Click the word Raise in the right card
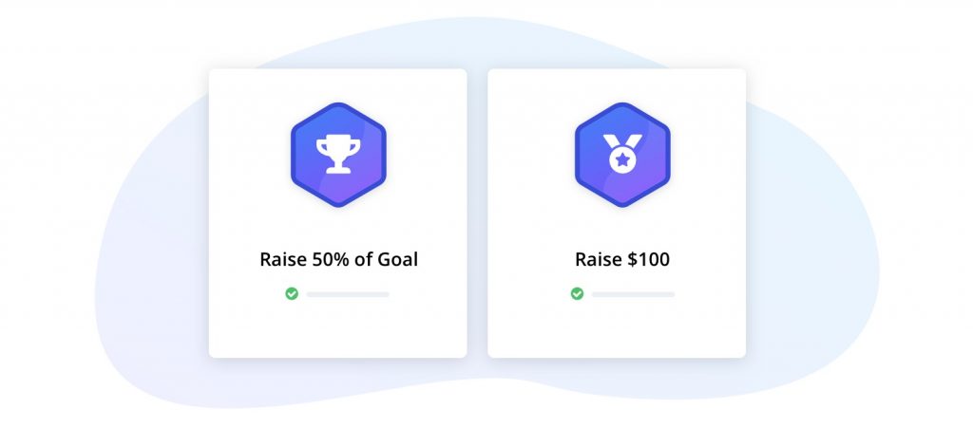This screenshot has width=973, height=428. tap(598, 259)
